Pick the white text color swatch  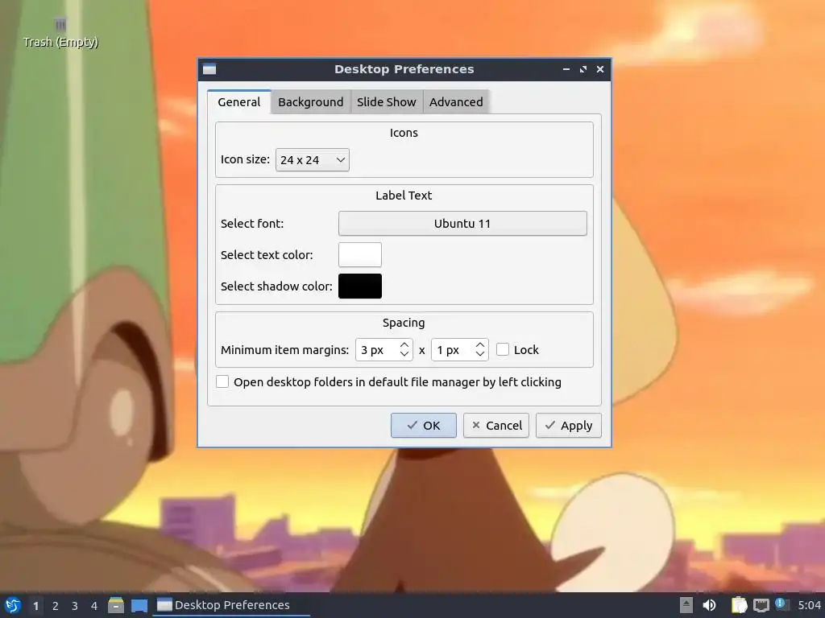tap(360, 255)
